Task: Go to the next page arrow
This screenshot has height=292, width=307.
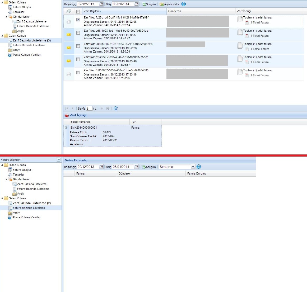Action: point(102,108)
